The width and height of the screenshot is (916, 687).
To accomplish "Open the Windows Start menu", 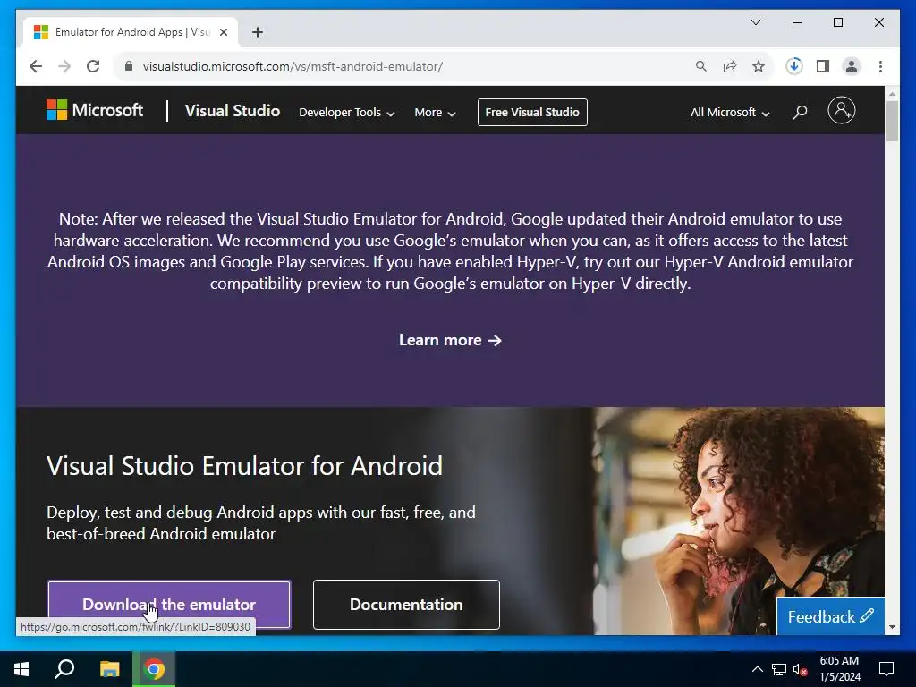I will coord(21,669).
